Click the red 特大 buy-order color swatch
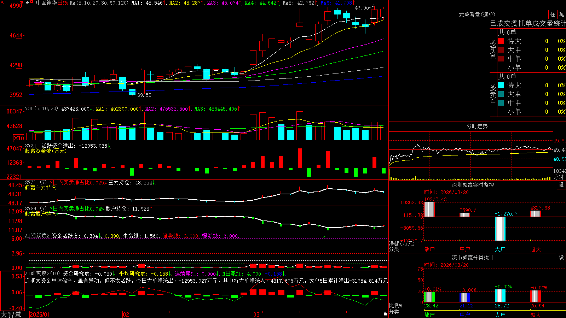 coord(501,41)
